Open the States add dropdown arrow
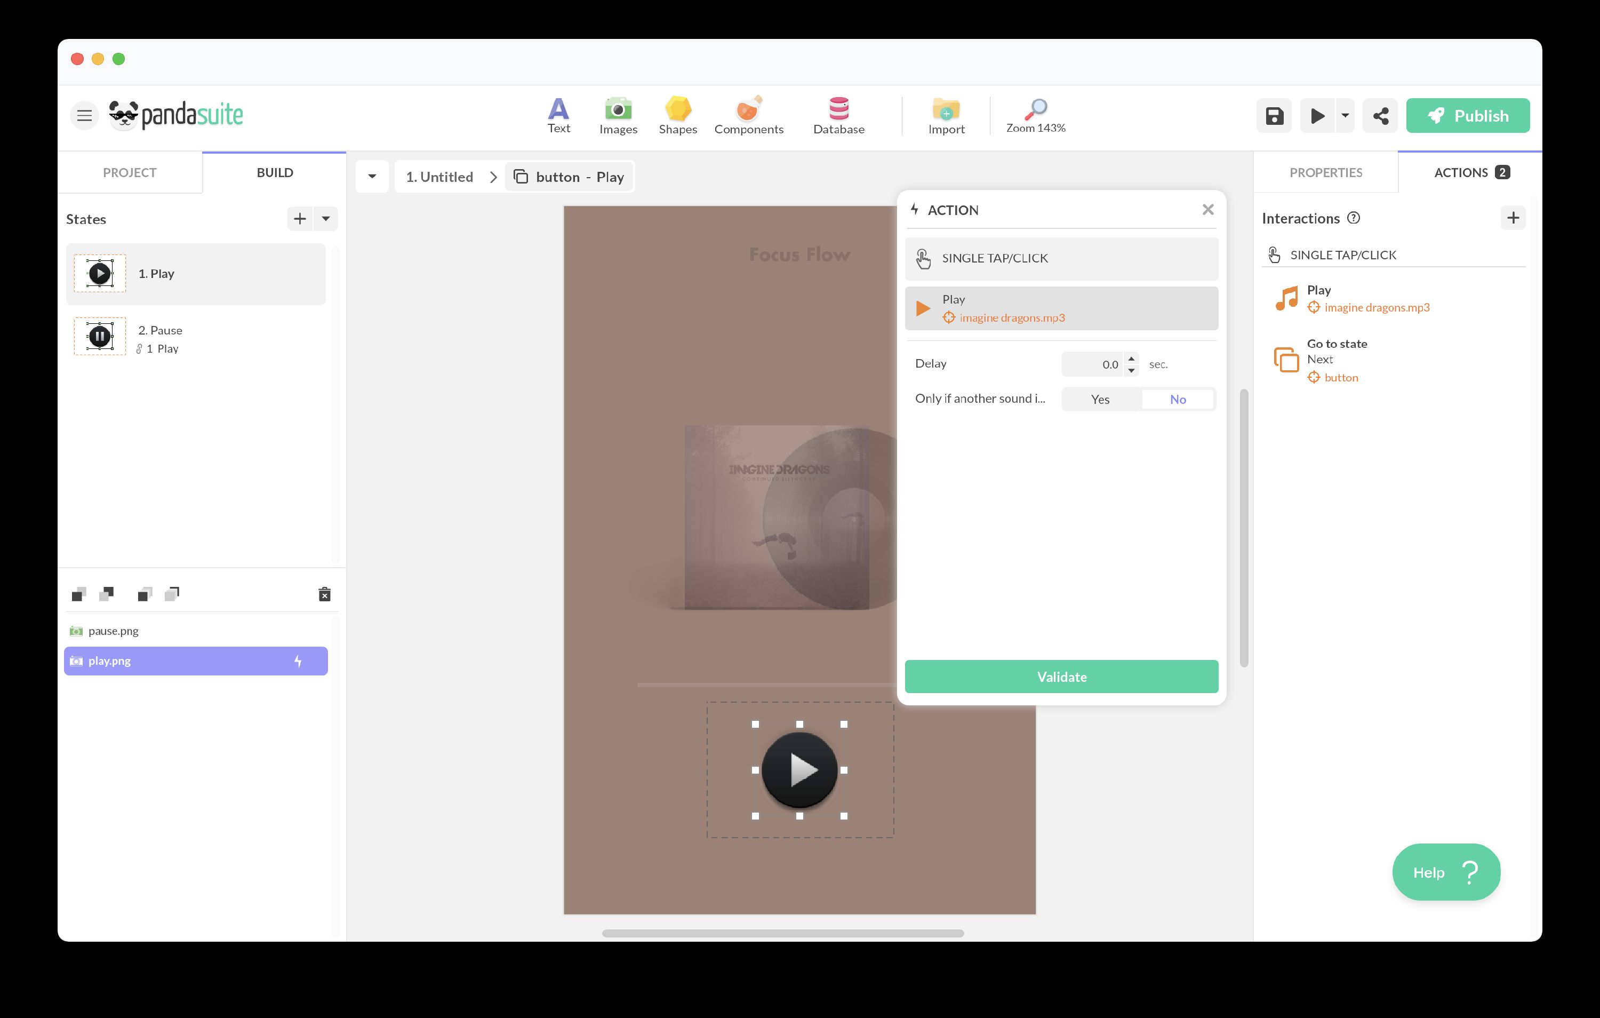Viewport: 1600px width, 1018px height. (325, 218)
